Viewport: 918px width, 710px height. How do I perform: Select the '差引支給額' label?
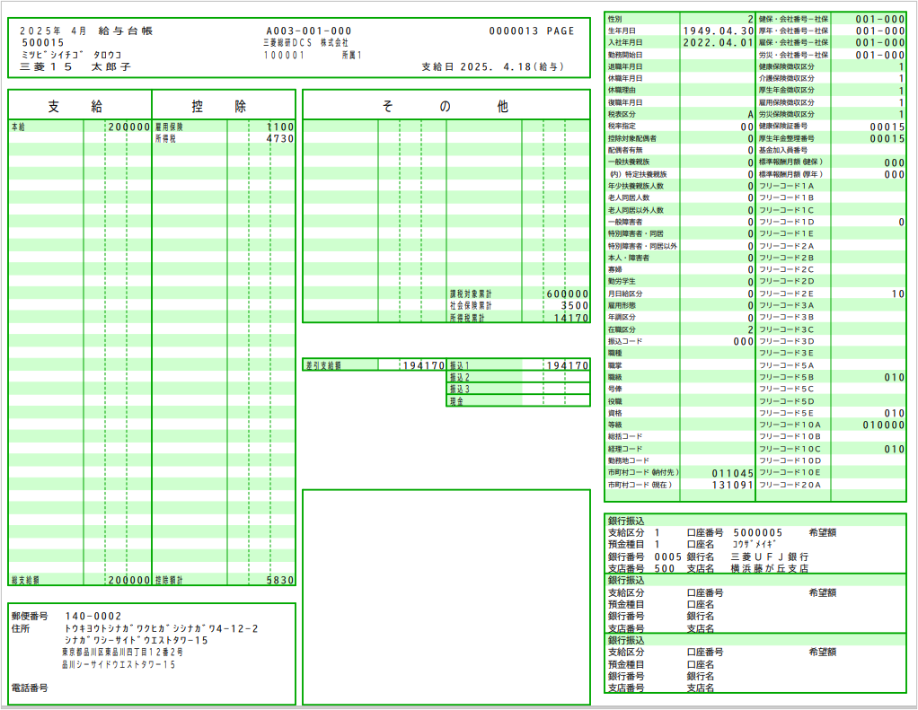pyautogui.click(x=323, y=365)
